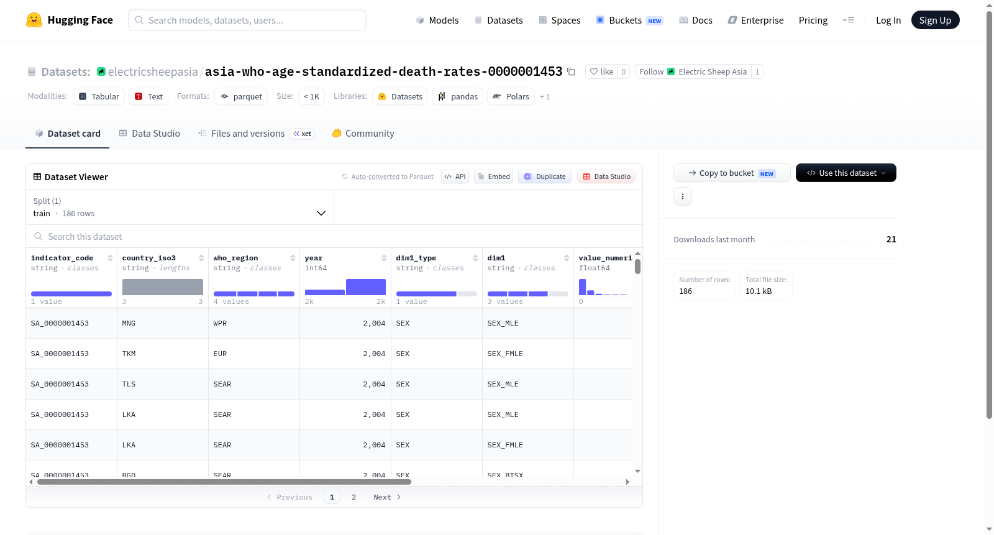Sort by dim1 column arrows
The height and width of the screenshot is (535, 994).
coord(567,258)
